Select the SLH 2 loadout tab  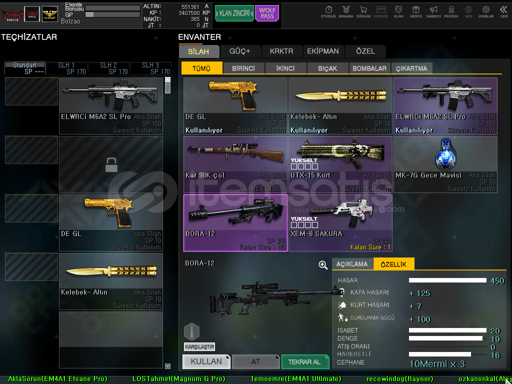click(x=108, y=68)
